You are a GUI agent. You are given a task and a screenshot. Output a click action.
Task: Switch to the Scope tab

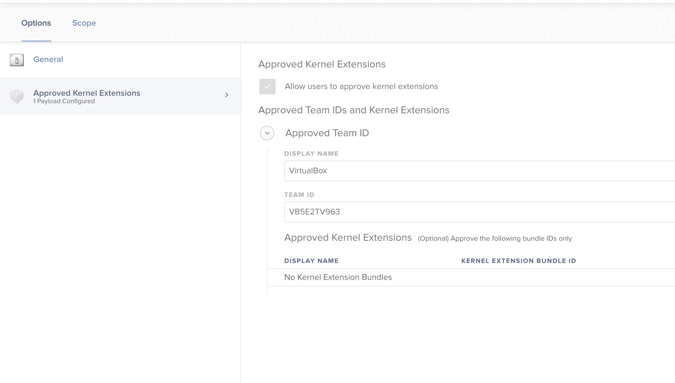(x=84, y=23)
